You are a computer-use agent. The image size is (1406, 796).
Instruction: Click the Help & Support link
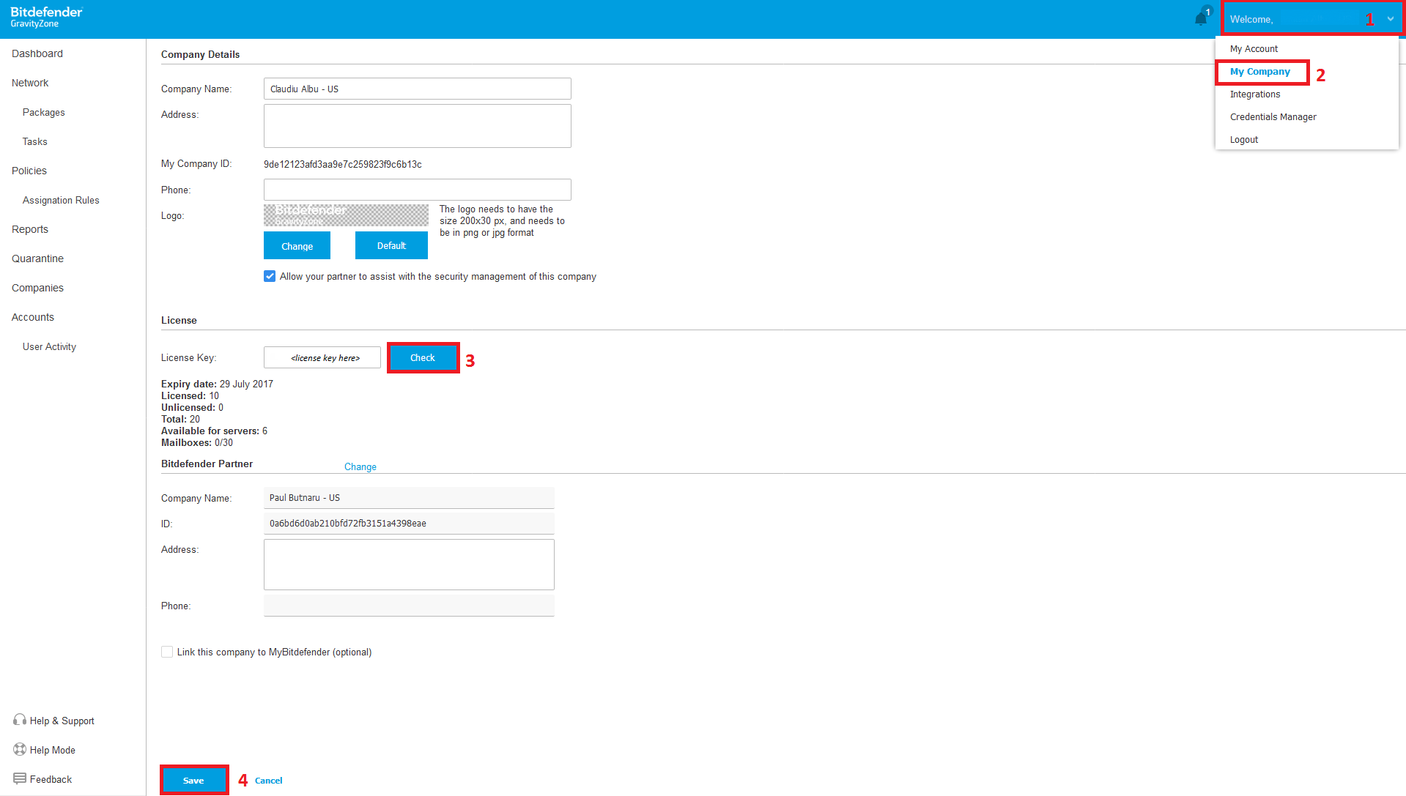tap(62, 721)
